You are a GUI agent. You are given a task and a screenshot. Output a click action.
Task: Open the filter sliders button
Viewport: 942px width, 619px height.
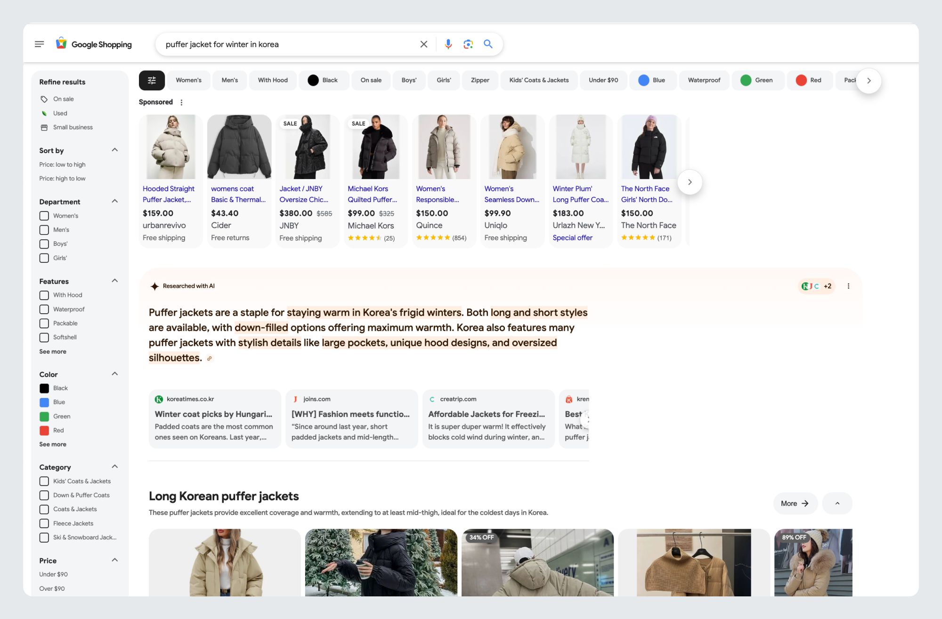point(152,81)
